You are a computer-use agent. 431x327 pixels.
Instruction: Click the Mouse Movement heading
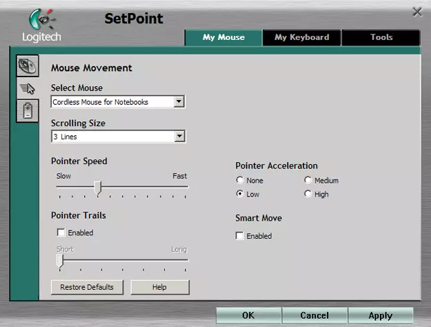pos(92,68)
